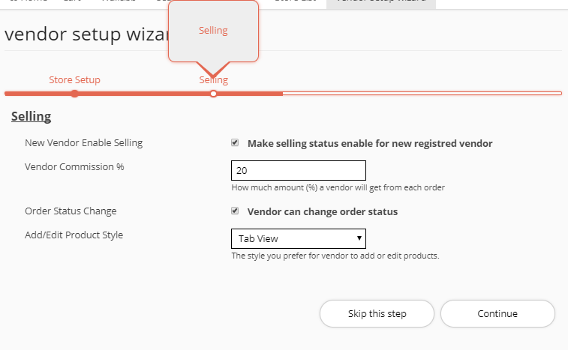Proceed with the Continue button
The image size is (568, 350).
point(497,313)
